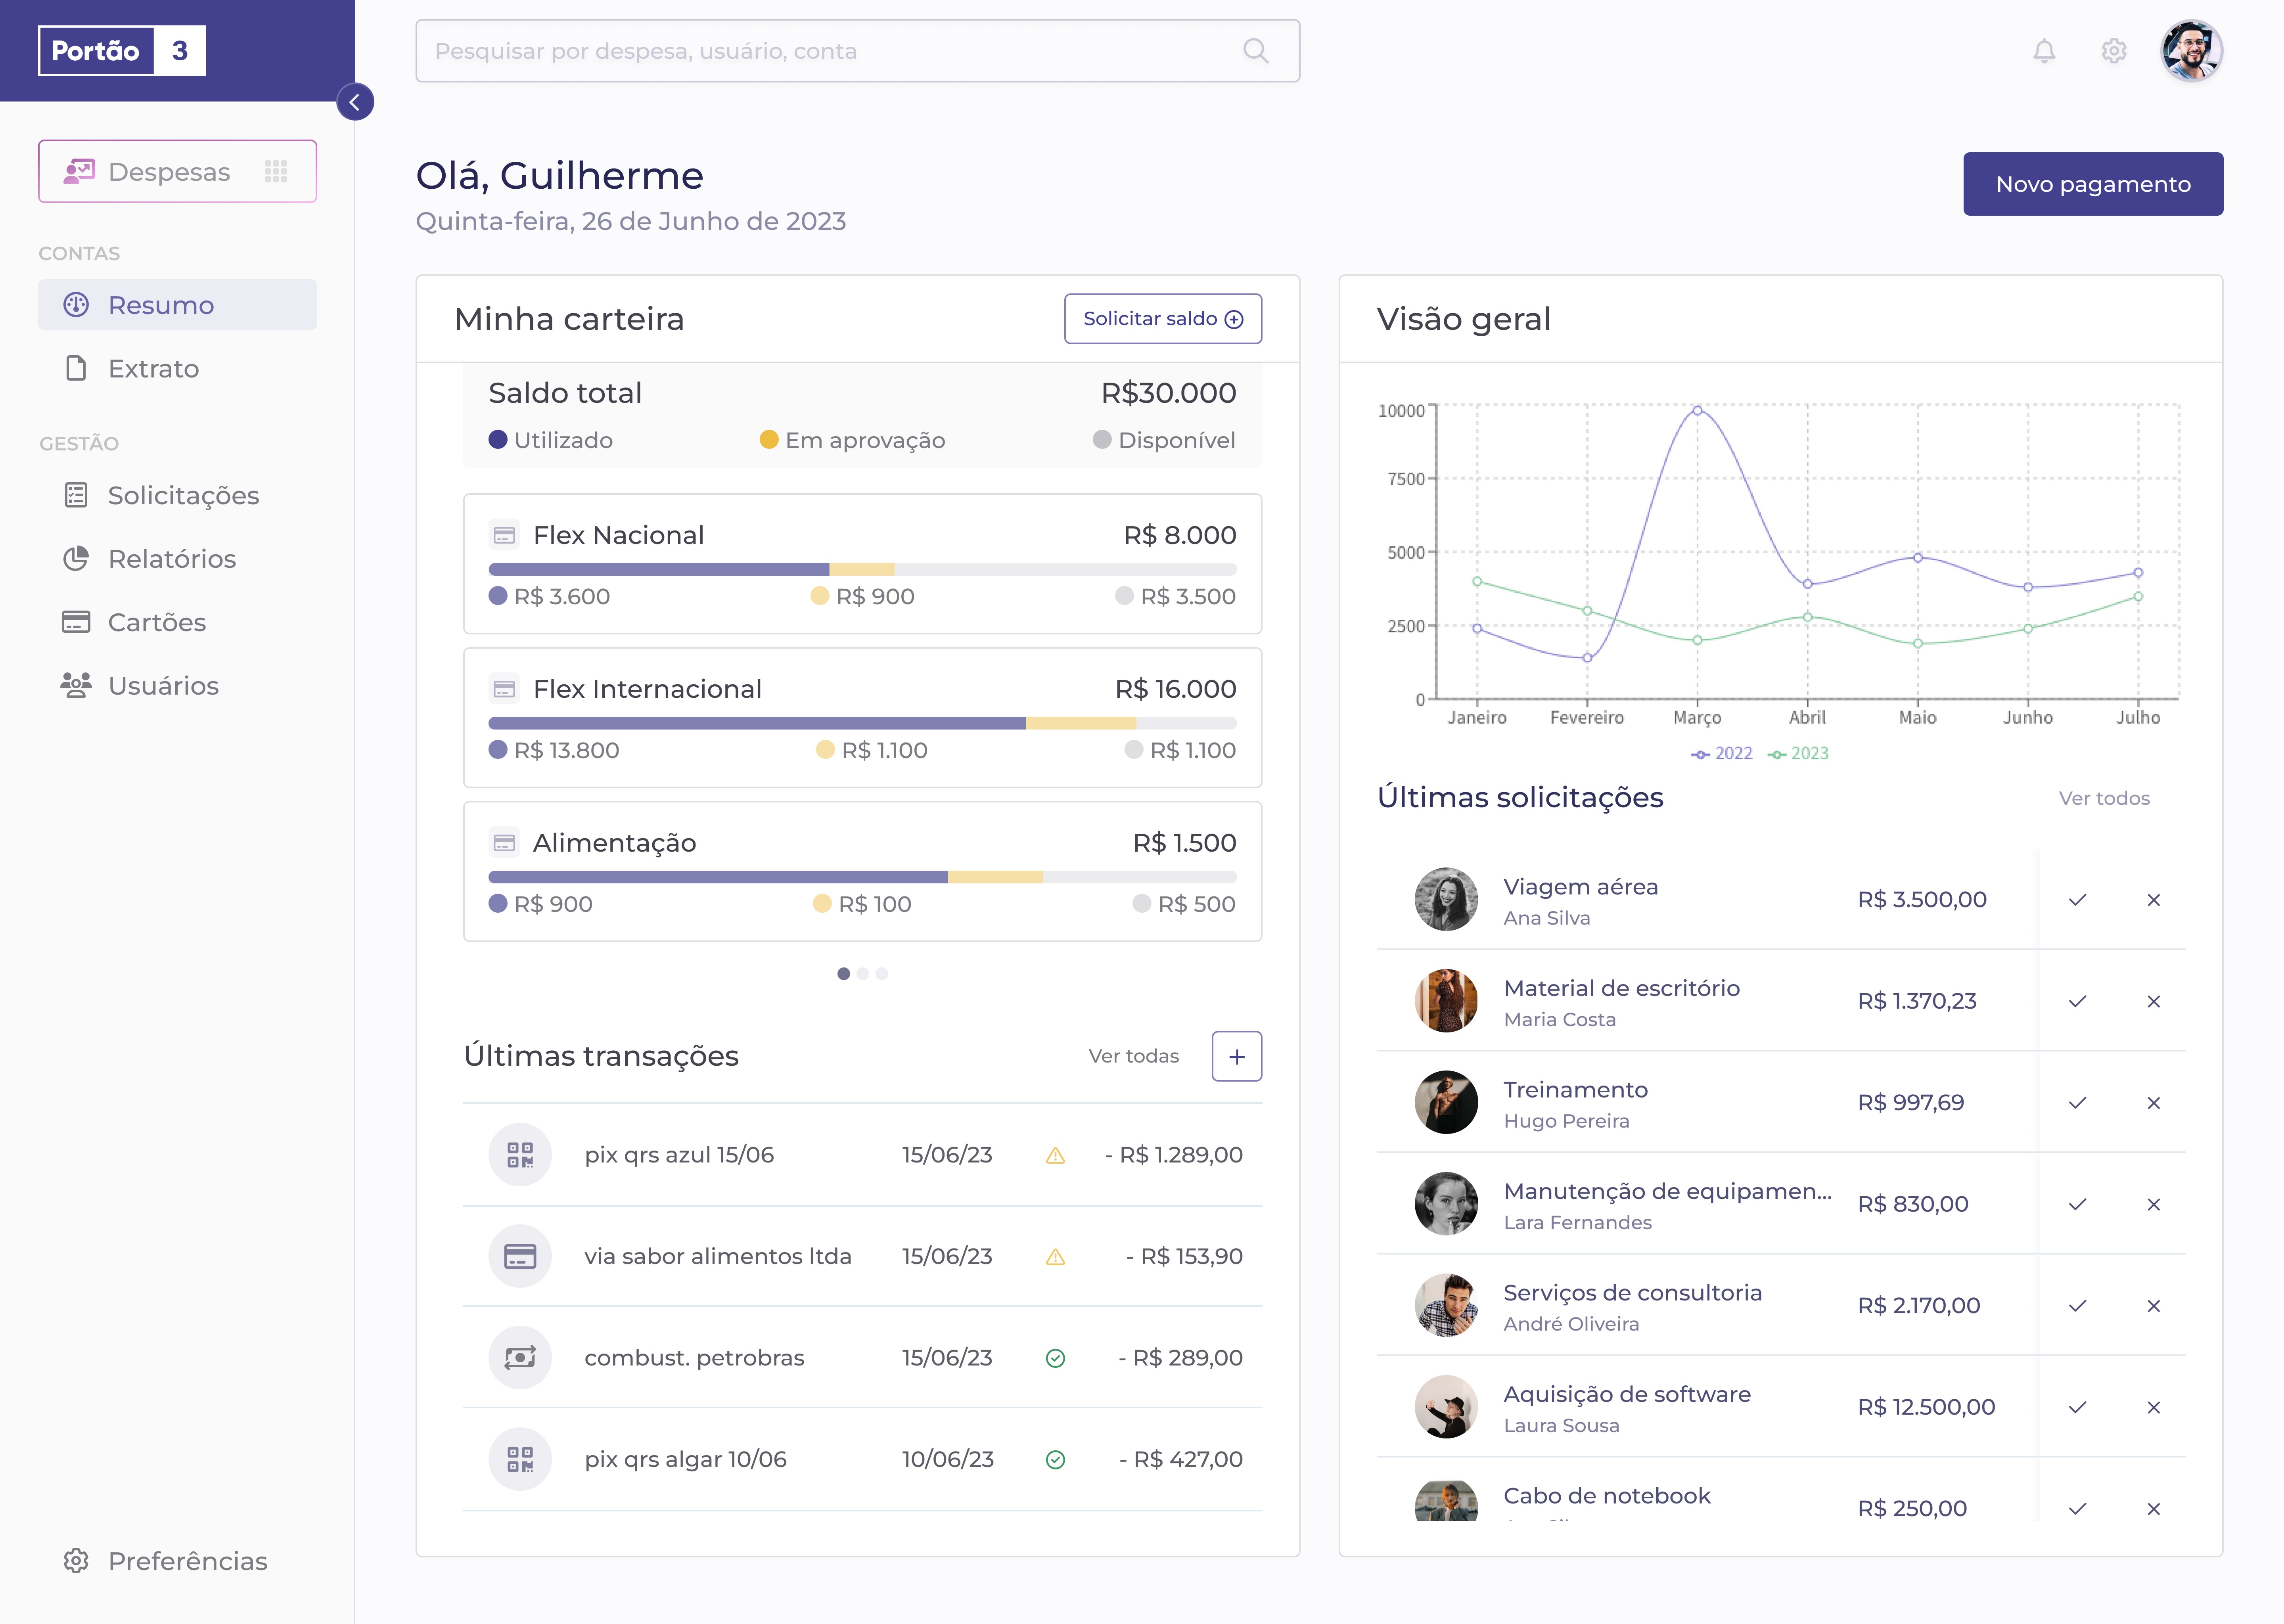Reject the Serviços de consultoria request
This screenshot has height=1624, width=2284.
[x=2153, y=1306]
